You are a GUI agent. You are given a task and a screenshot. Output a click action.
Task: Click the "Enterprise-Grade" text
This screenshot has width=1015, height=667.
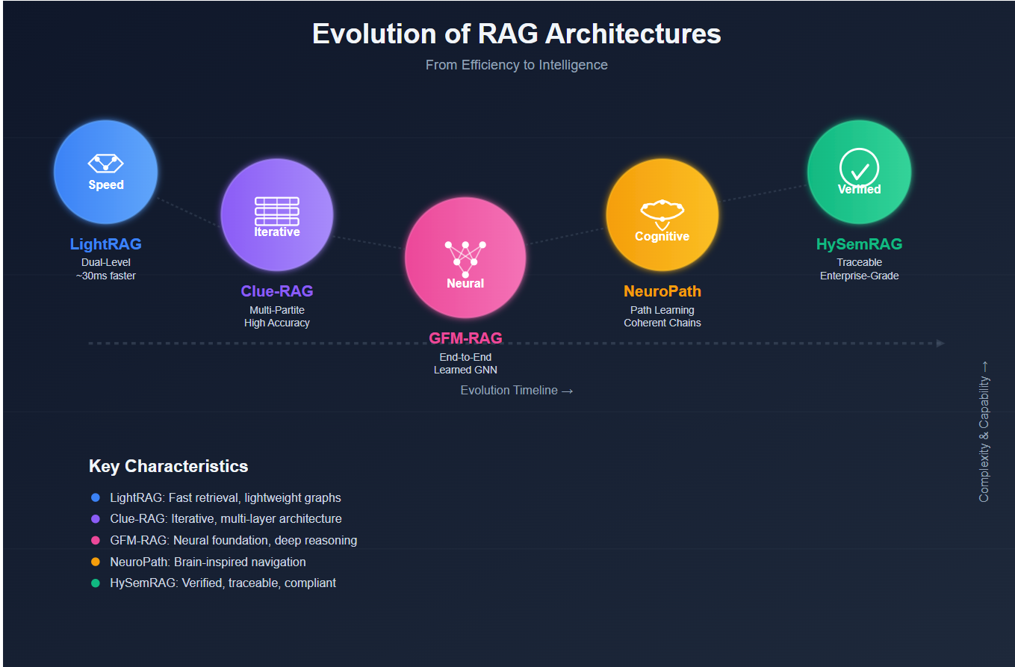coord(859,276)
